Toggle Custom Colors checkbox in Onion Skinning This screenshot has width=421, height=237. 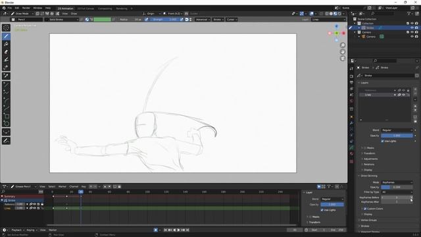[365, 209]
